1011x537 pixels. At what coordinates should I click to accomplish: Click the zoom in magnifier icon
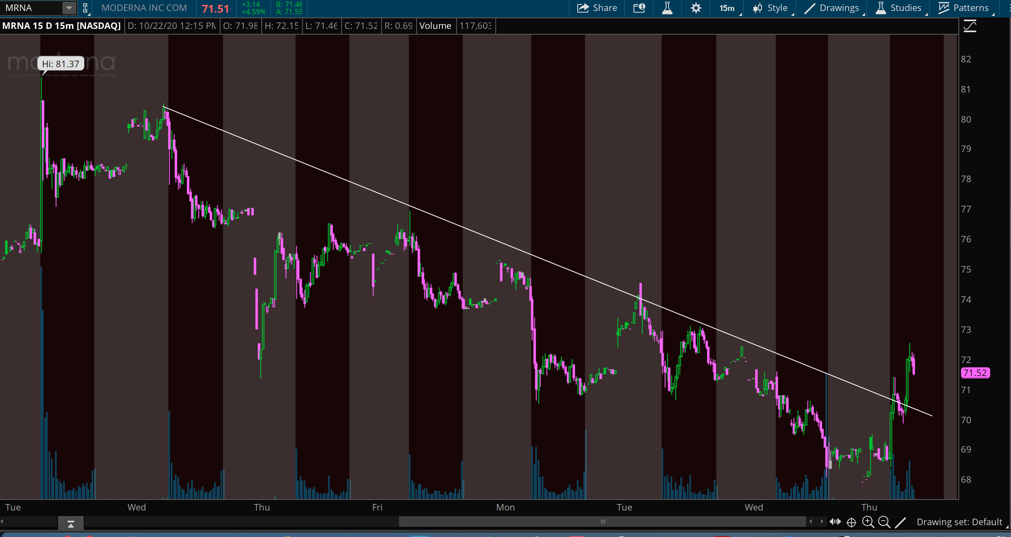tap(868, 522)
